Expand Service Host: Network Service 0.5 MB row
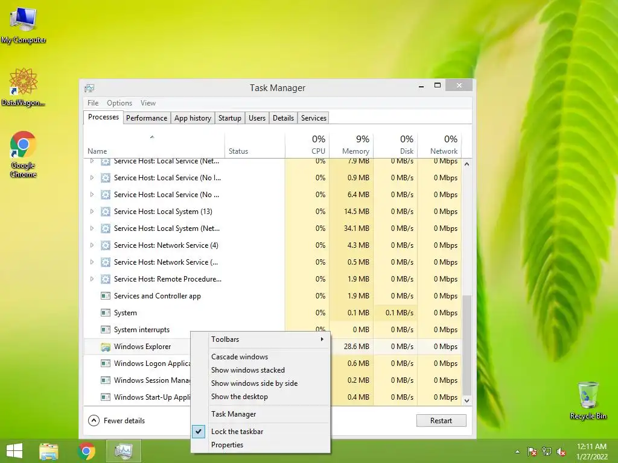The width and height of the screenshot is (618, 463). (x=92, y=262)
